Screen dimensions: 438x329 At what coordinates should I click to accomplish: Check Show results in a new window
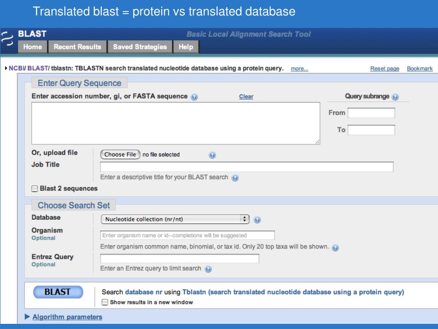(x=105, y=302)
